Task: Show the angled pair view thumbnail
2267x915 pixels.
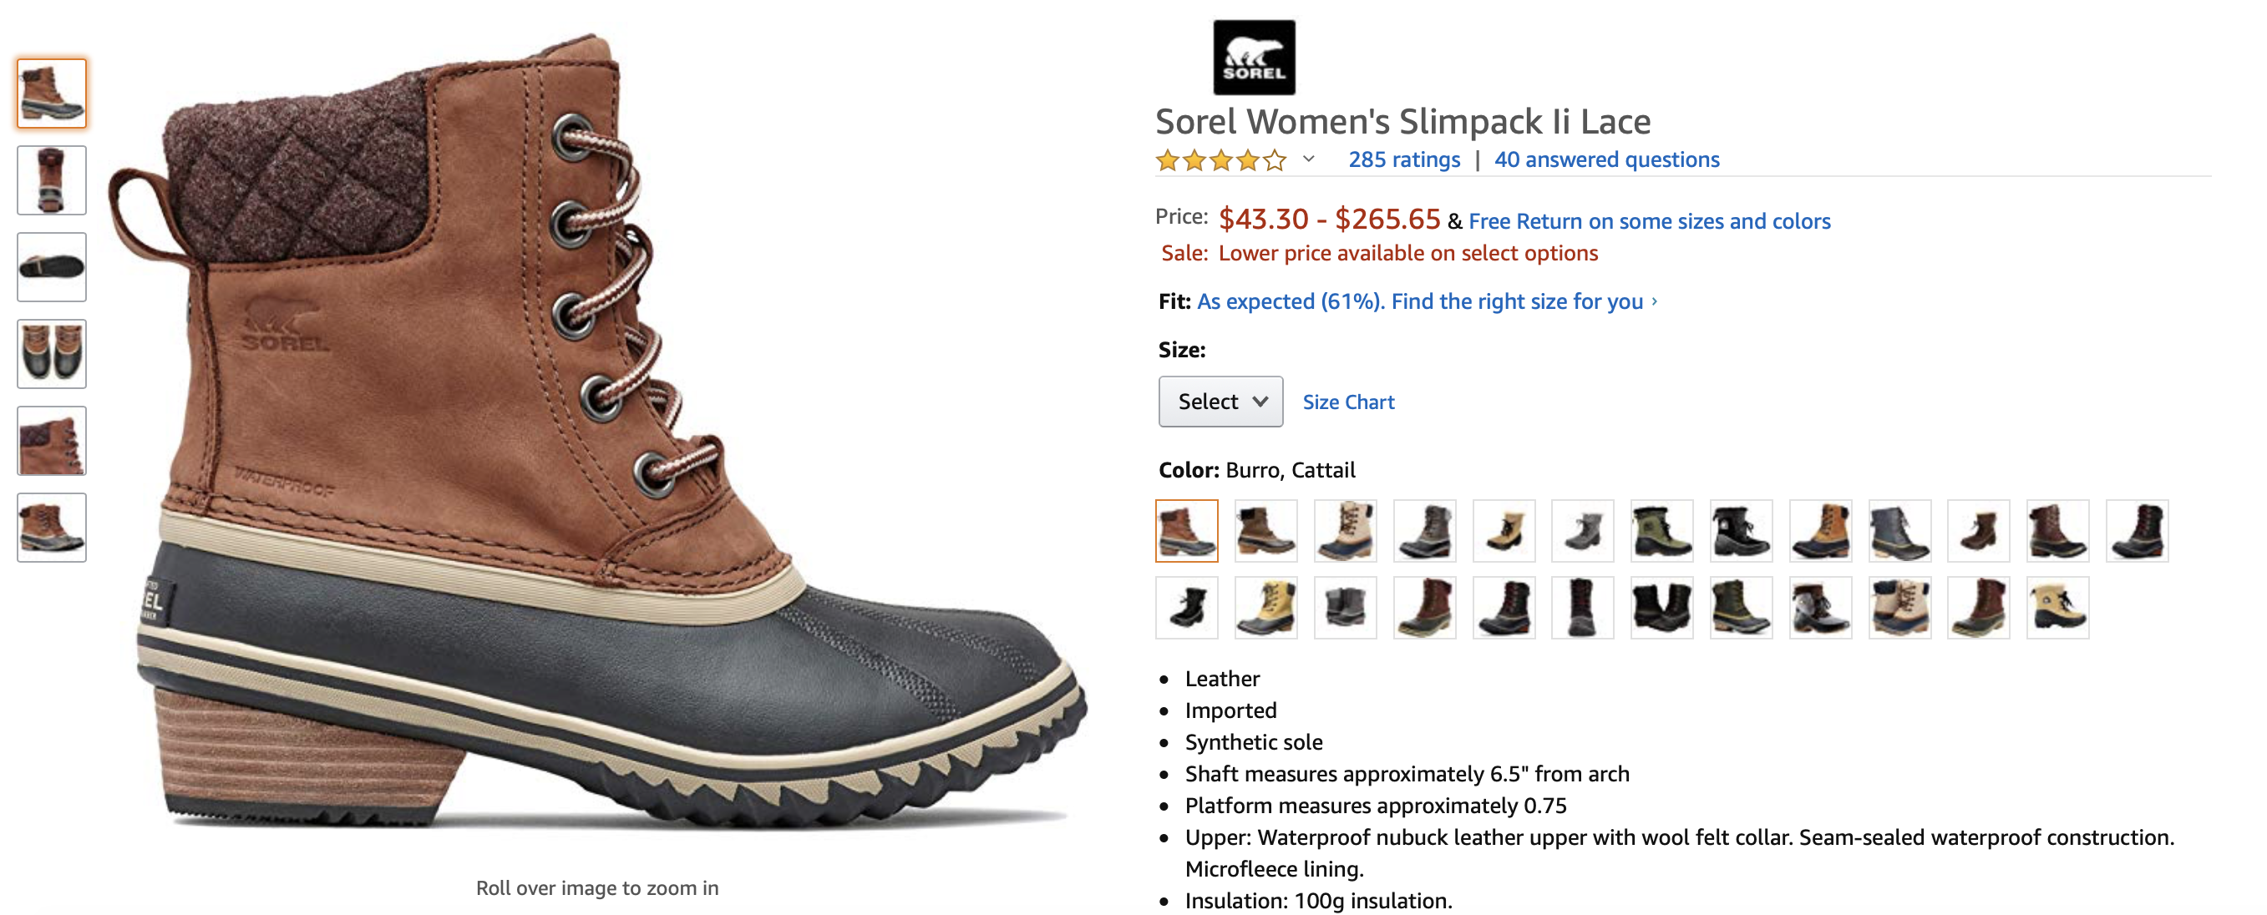Action: pos(52,528)
